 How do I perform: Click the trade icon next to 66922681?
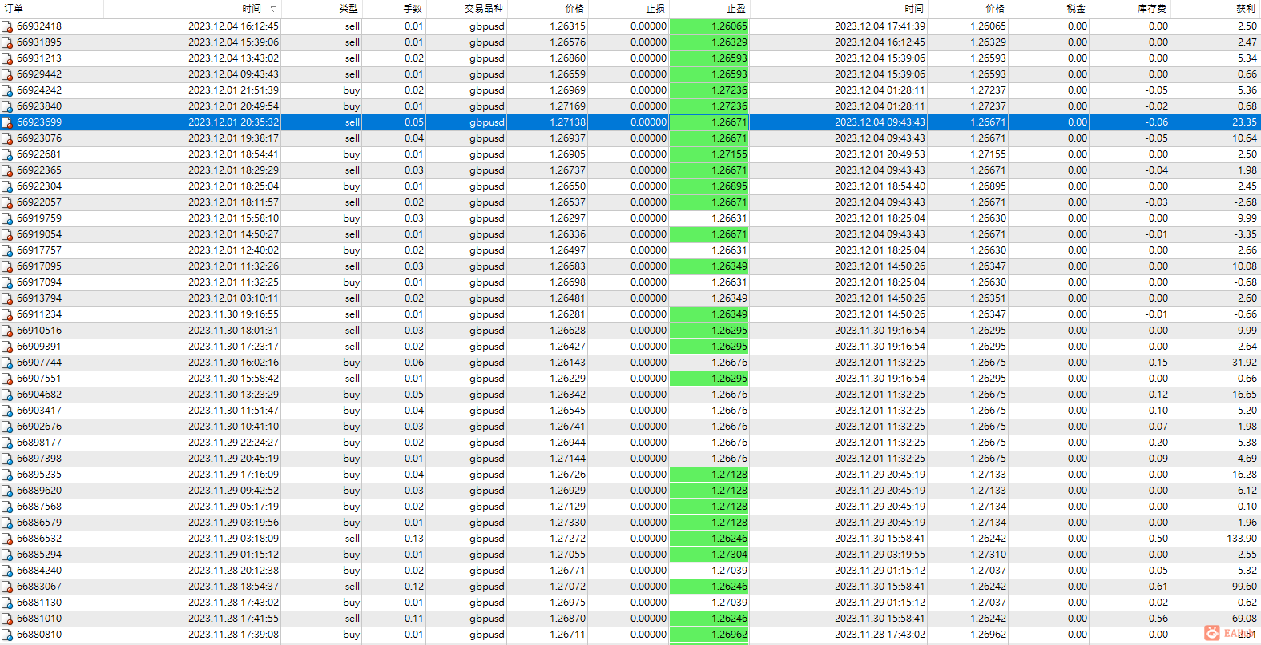coord(7,154)
